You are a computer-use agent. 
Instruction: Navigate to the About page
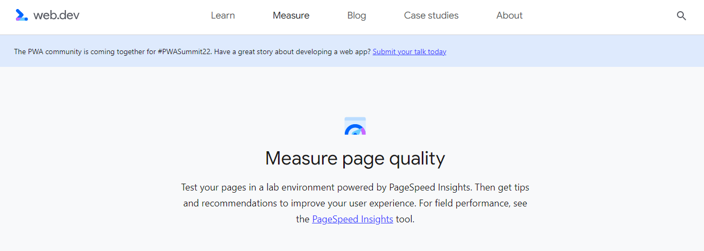tap(509, 15)
